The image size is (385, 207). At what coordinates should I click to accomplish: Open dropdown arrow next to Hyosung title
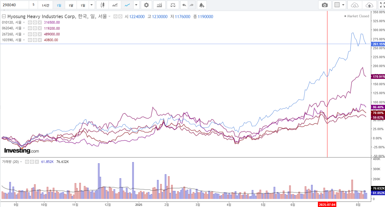tap(109, 17)
